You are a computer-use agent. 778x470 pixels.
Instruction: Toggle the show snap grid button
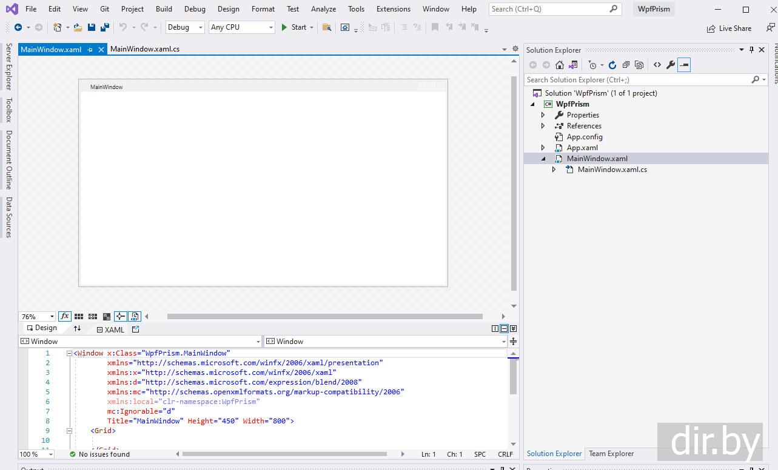pyautogui.click(x=79, y=316)
